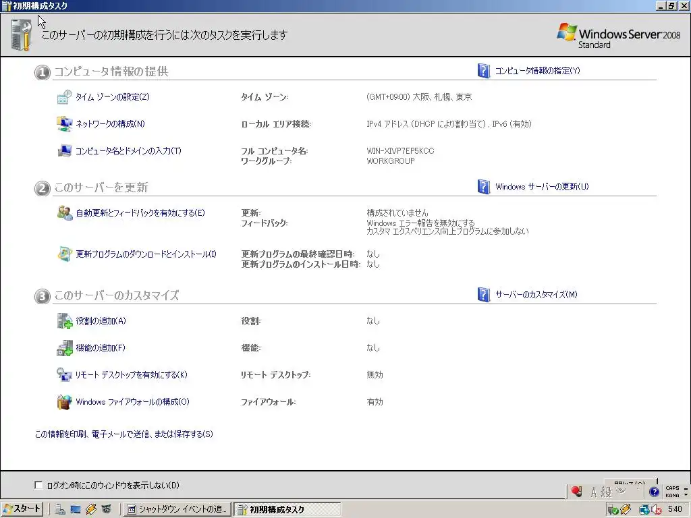Open タイム ゾーンの設定(Z) link
The height and width of the screenshot is (518, 691).
113,97
